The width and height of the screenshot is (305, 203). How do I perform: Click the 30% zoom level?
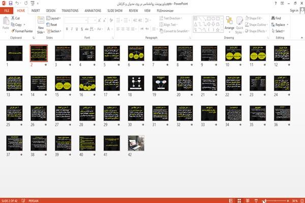(295, 200)
